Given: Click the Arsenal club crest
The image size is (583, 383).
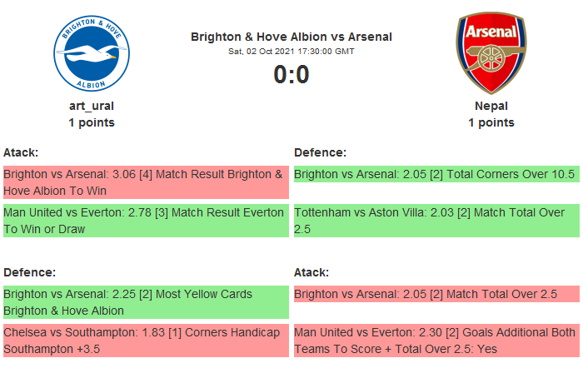Looking at the screenshot, I should [x=491, y=52].
